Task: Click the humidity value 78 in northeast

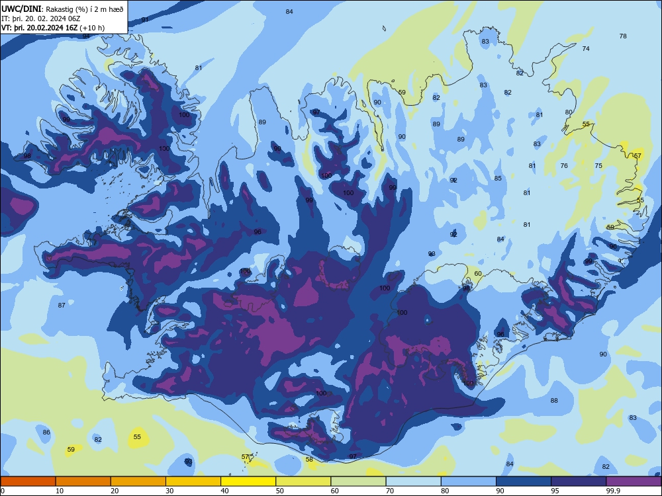Action: point(623,36)
